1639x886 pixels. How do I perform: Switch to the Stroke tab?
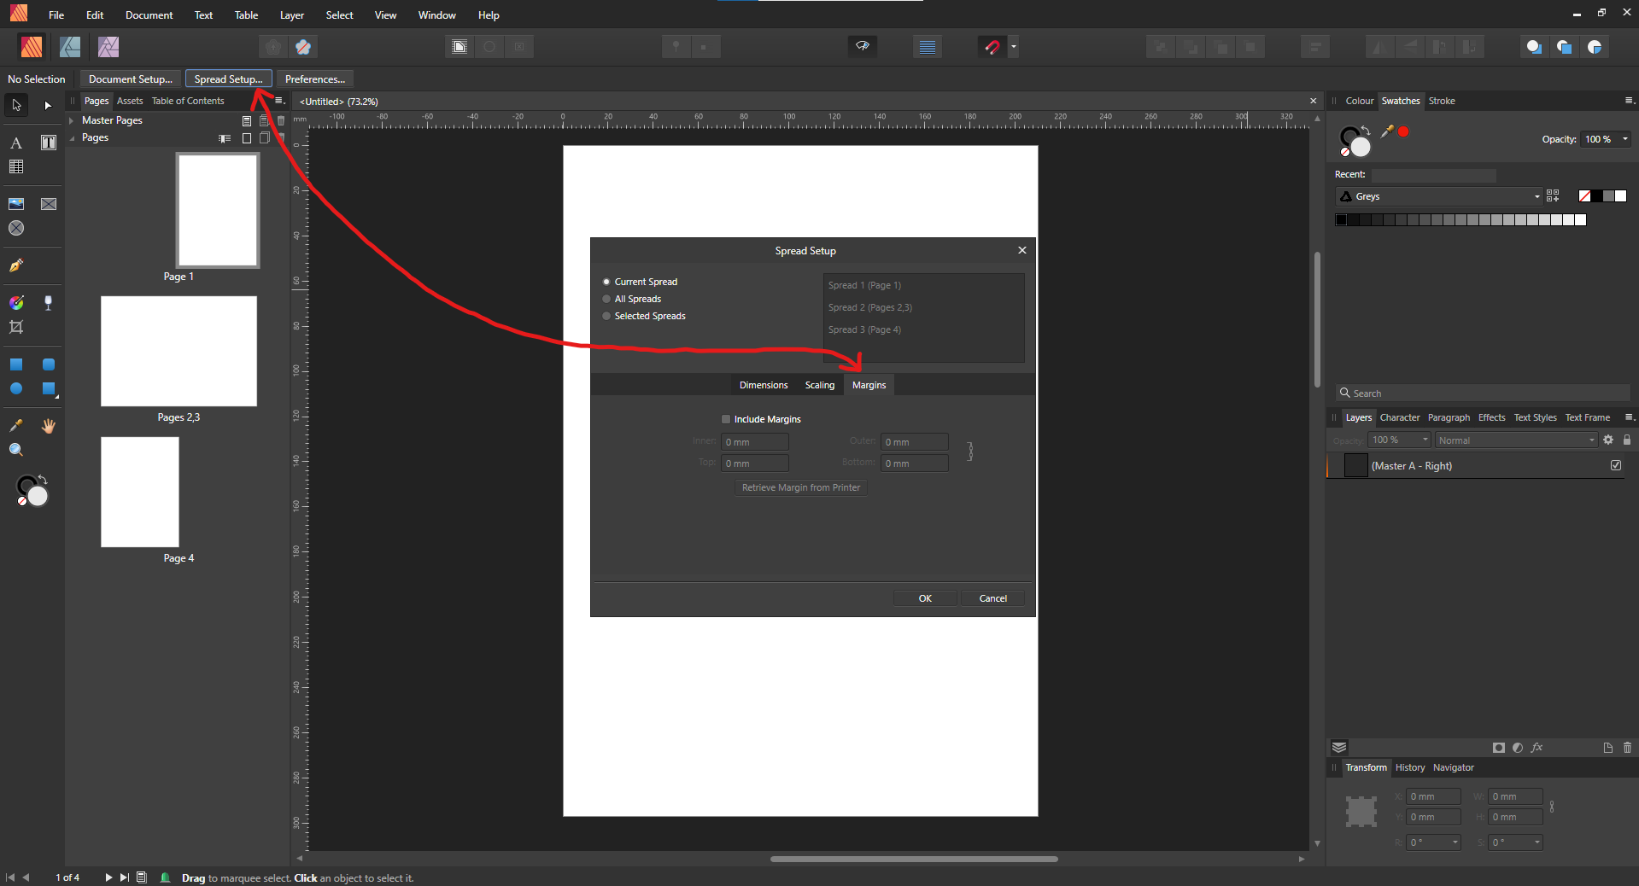(1442, 101)
